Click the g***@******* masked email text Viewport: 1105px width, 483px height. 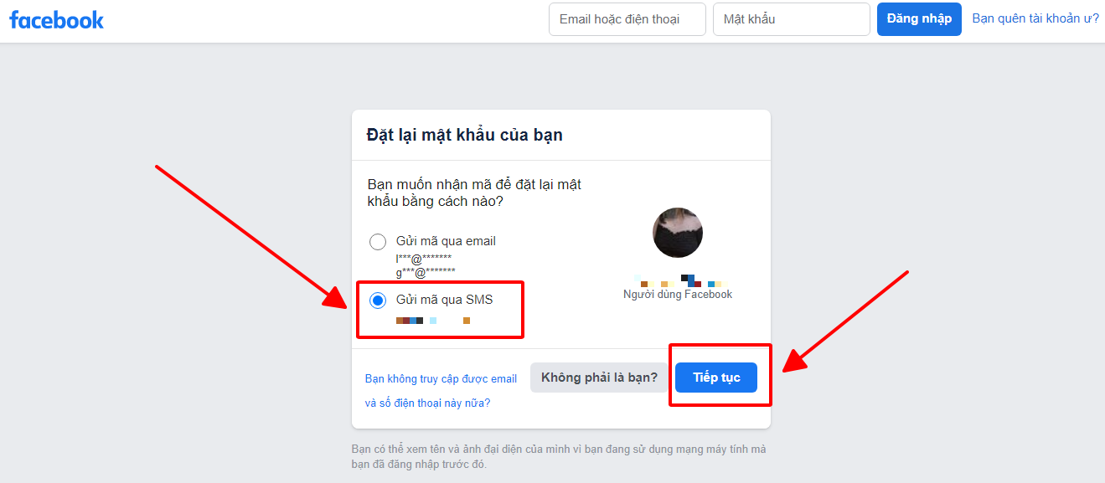[426, 272]
